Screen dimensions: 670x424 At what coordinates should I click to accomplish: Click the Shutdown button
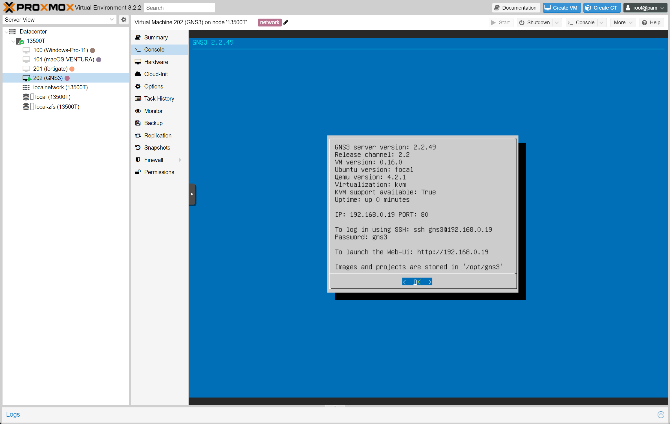coord(535,23)
